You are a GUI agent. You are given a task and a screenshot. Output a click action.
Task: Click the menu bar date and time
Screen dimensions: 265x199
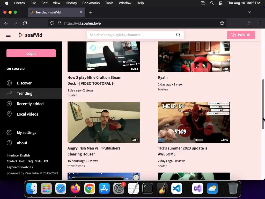tap(244, 3)
